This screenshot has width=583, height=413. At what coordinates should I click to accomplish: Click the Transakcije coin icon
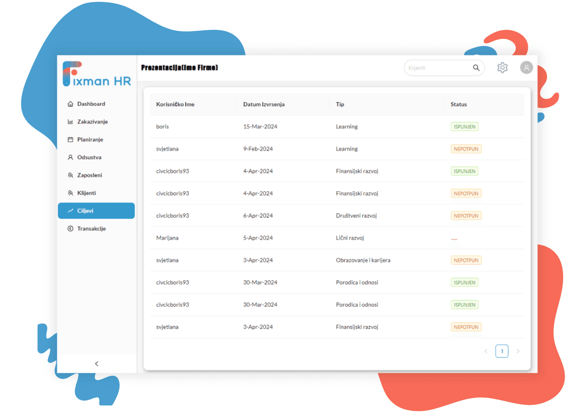70,229
